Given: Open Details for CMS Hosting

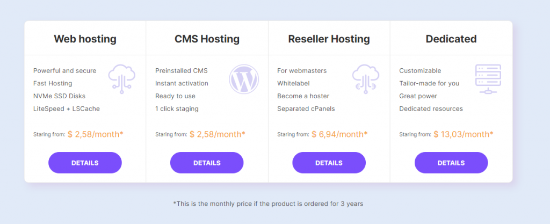Looking at the screenshot, I should tap(207, 163).
